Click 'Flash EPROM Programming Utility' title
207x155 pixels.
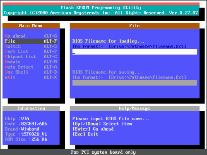point(101,7)
